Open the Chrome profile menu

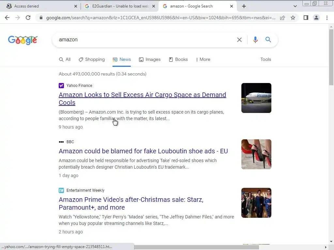tap(316, 18)
